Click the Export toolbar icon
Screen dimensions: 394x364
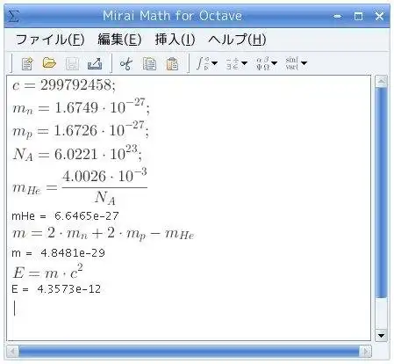95,63
